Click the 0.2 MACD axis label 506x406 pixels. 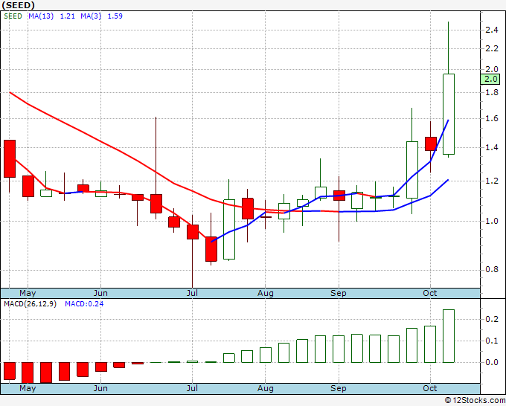[x=490, y=319]
